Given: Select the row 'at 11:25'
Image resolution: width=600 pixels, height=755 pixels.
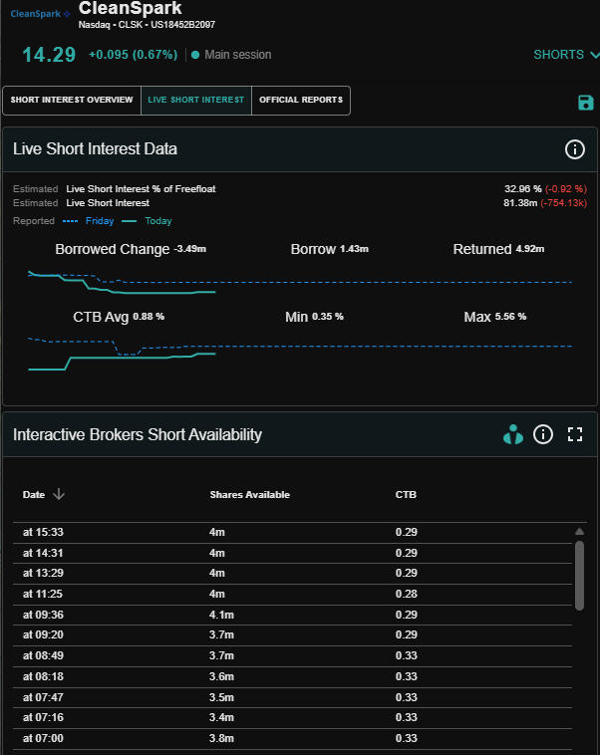Looking at the screenshot, I should point(293,594).
